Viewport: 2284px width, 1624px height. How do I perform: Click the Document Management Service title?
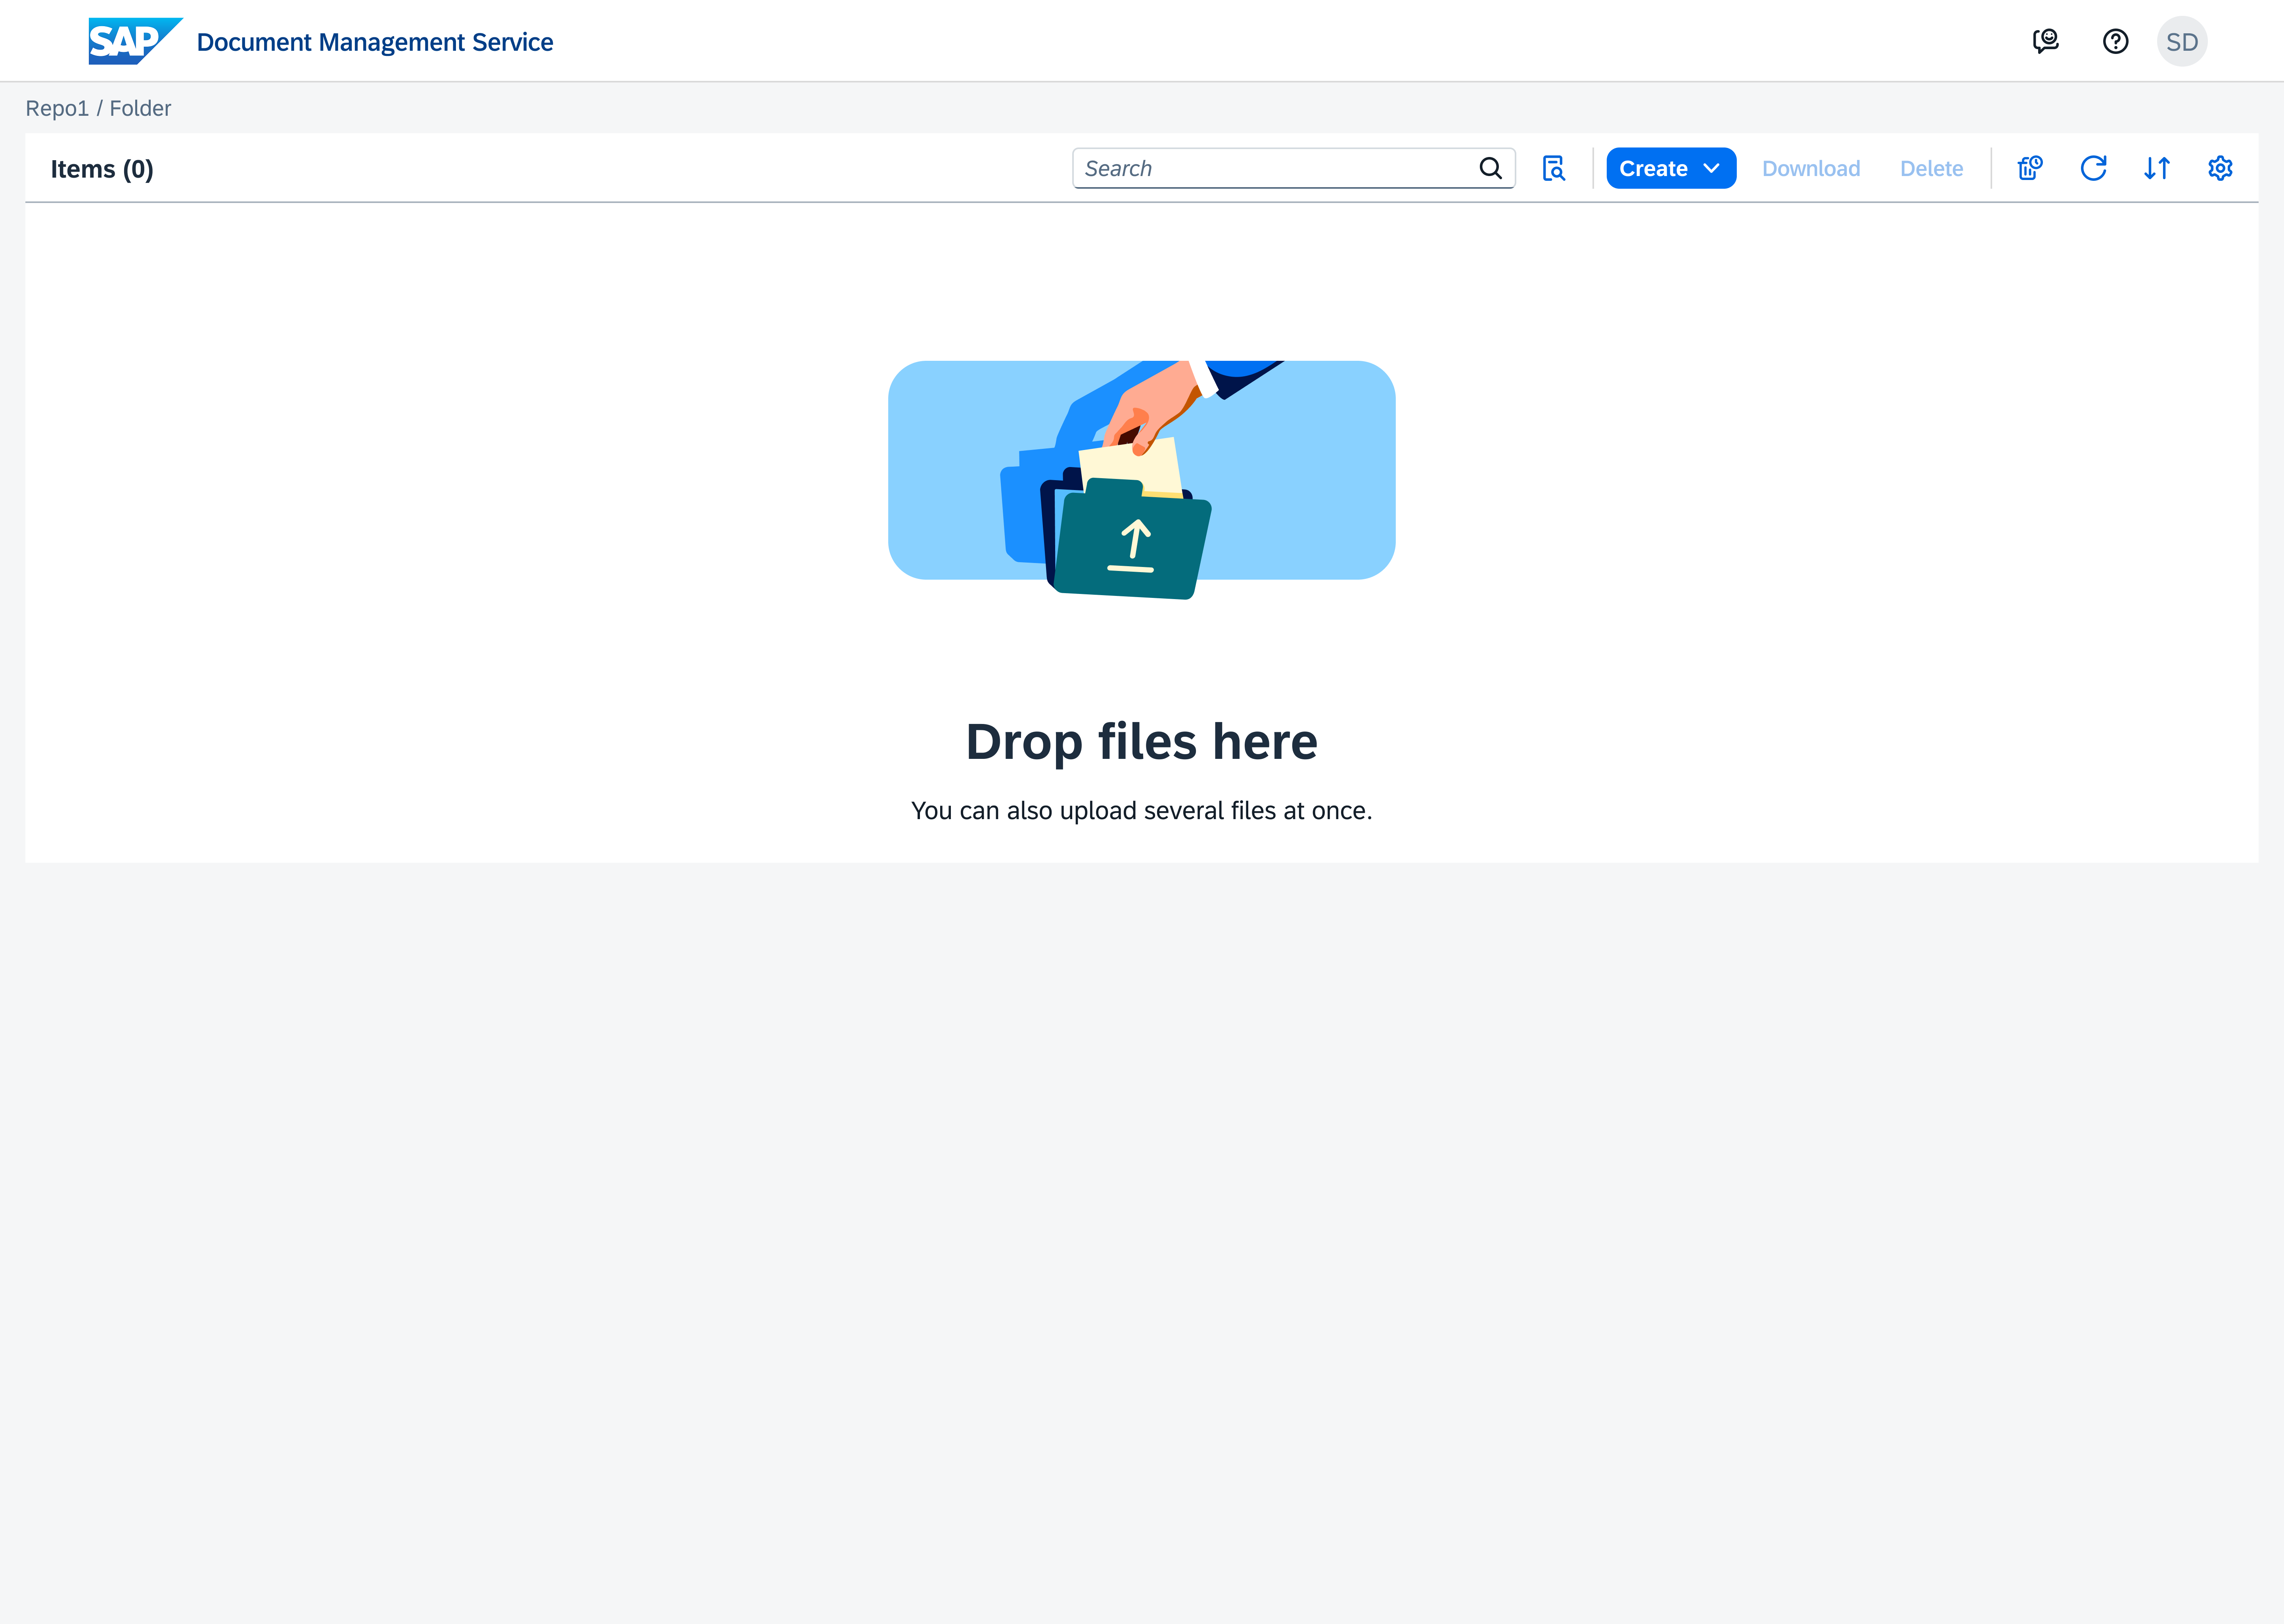coord(375,42)
